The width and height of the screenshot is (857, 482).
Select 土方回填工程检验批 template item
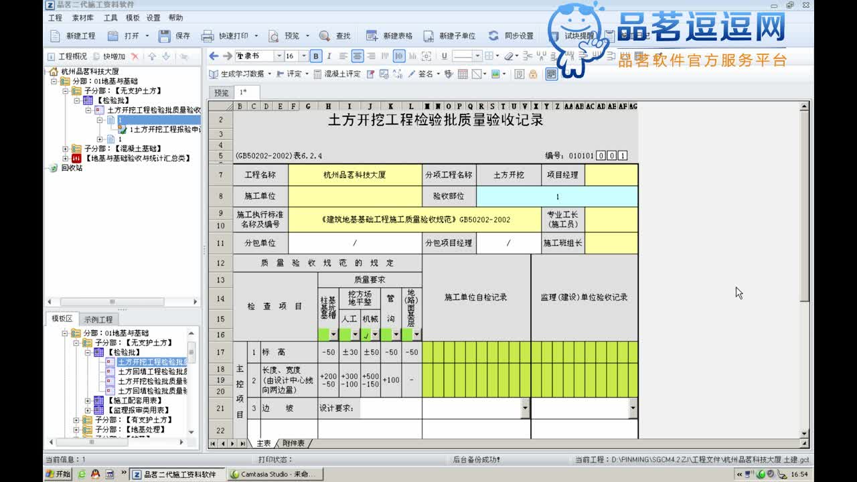click(x=151, y=371)
